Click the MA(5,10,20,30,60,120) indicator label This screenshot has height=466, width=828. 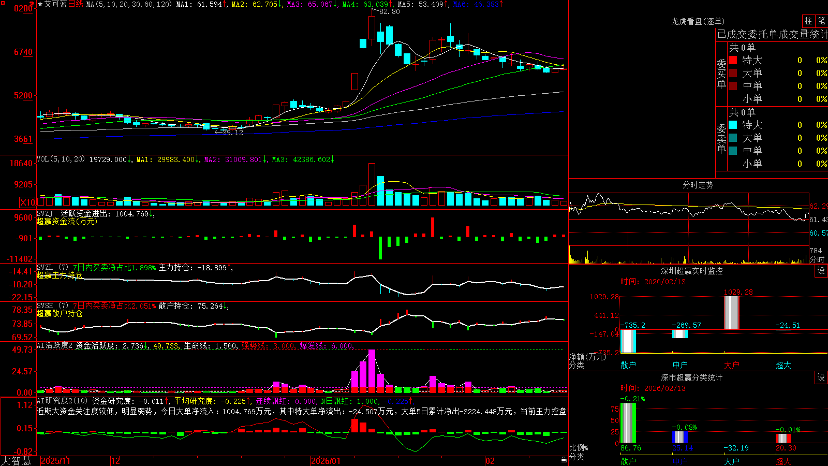129,4
